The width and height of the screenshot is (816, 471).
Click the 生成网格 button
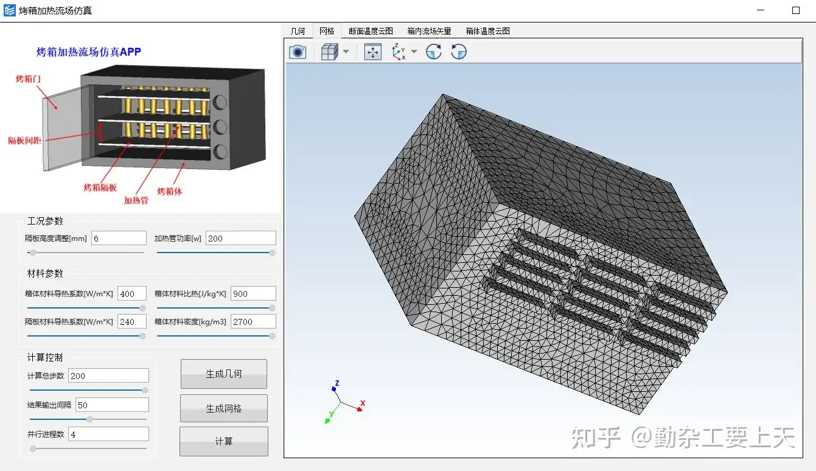click(x=224, y=408)
